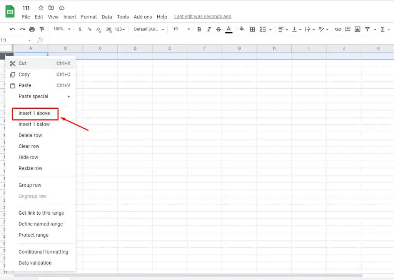Redo the last action
Screen dimensions: 394x280
point(22,29)
